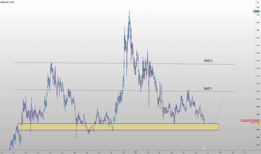Open the USDT currency selector above the price axis
The image size is (261, 154).
(x=258, y=3)
